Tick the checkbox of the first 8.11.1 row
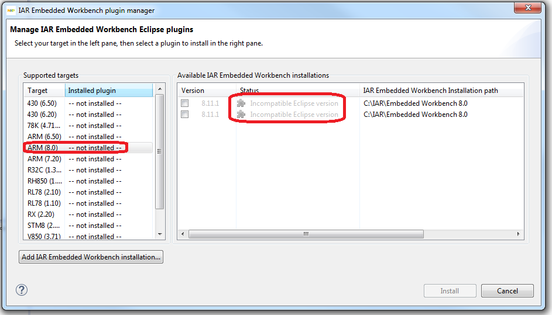The height and width of the screenshot is (315, 552). click(x=185, y=103)
